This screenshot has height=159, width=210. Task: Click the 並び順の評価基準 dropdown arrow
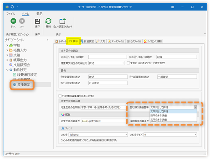click(x=195, y=107)
